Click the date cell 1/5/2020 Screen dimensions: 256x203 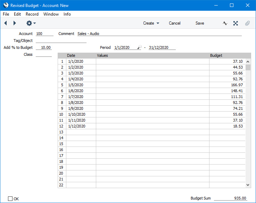pos(81,85)
